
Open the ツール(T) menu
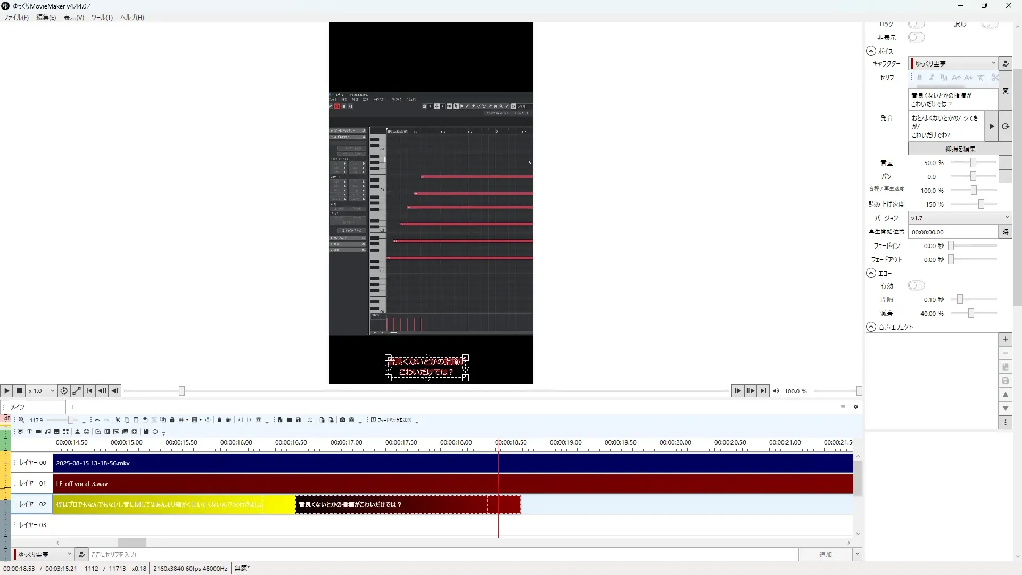[102, 18]
